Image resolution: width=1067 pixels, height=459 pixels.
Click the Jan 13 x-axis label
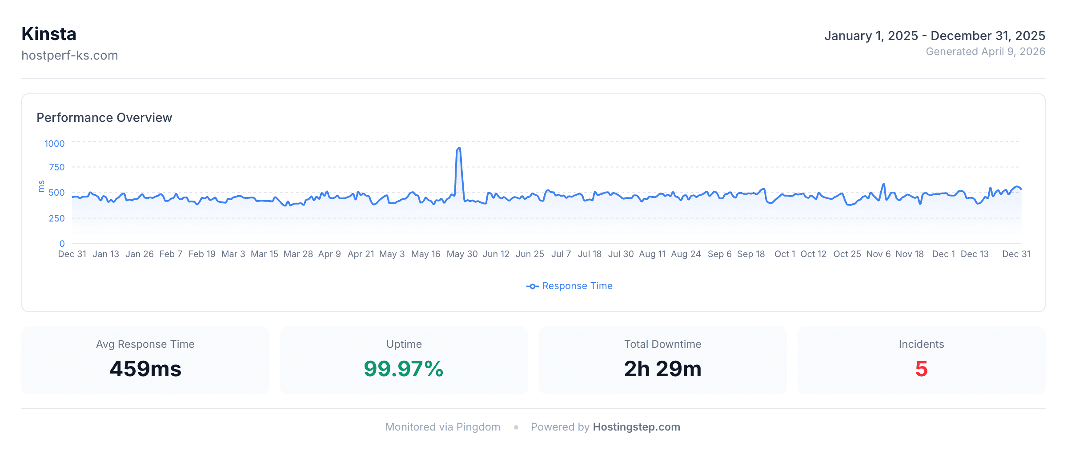click(106, 254)
